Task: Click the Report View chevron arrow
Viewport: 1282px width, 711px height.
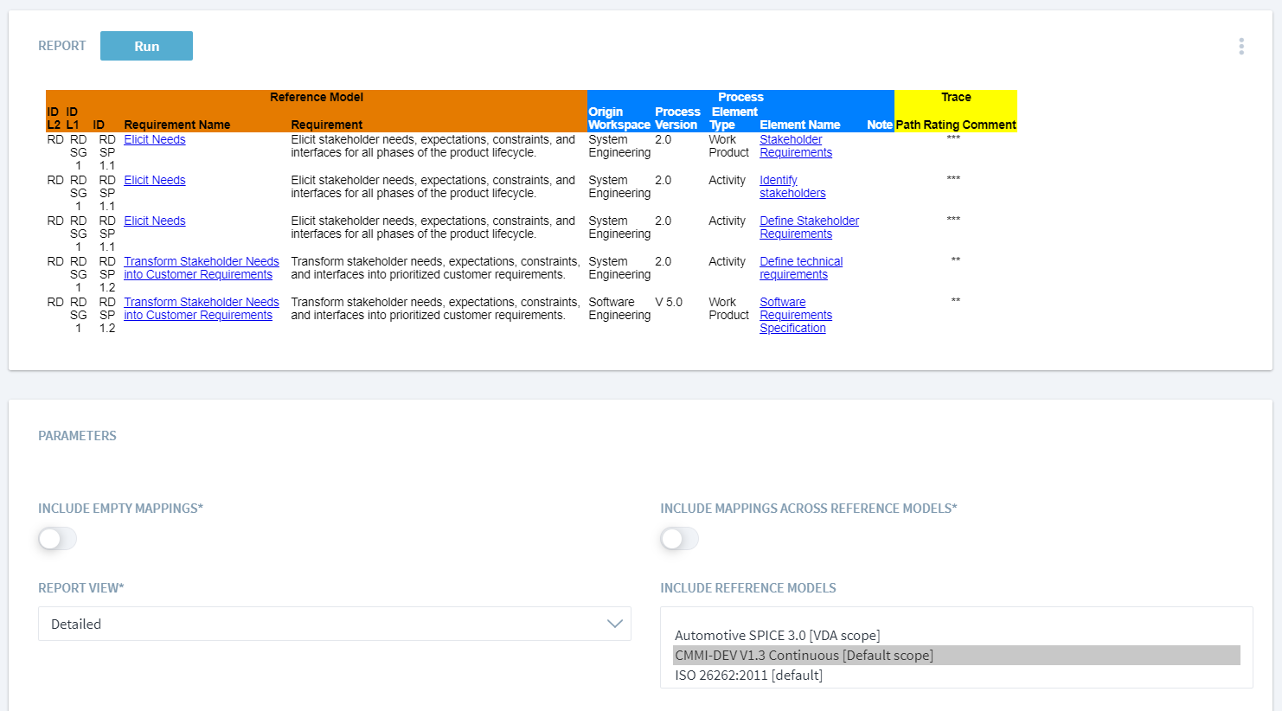Action: coord(614,624)
